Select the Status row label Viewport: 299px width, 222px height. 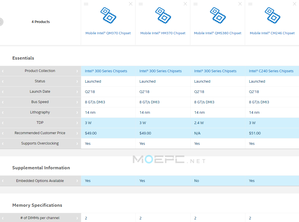pyautogui.click(x=40, y=81)
